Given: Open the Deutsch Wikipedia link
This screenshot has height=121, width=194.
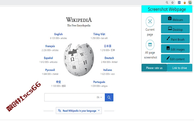Looking at the screenshot, I should point(109,58).
